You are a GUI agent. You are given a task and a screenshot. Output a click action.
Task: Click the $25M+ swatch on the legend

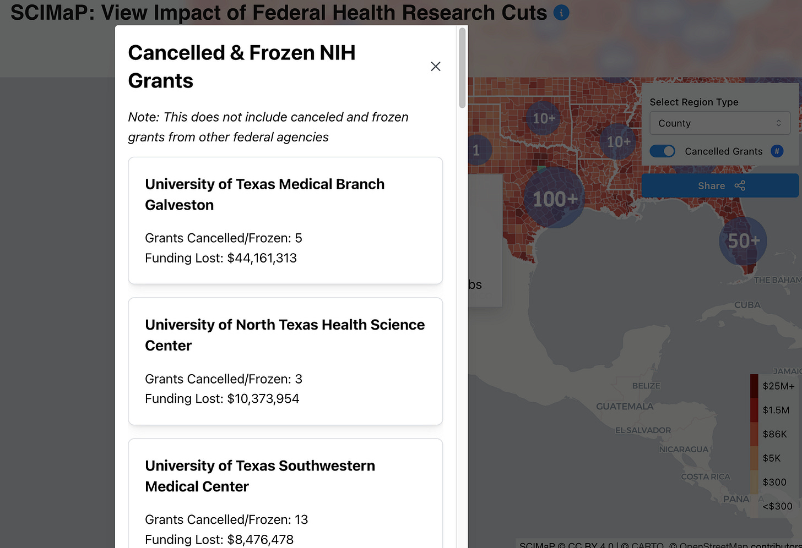(753, 386)
